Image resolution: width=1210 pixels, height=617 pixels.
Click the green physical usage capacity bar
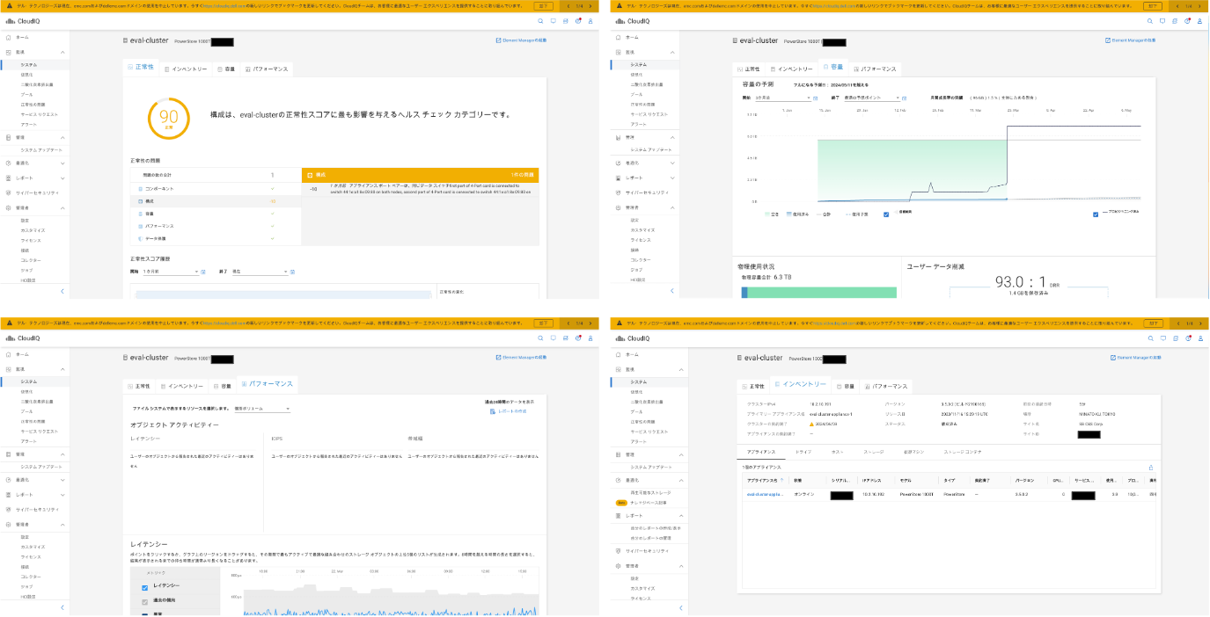click(x=820, y=293)
